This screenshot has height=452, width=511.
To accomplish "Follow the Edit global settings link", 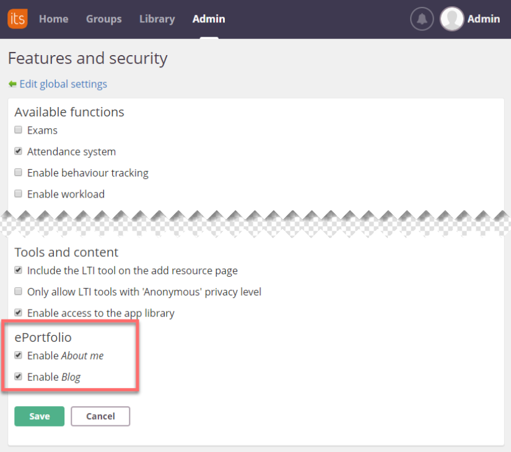I will pyautogui.click(x=63, y=84).
